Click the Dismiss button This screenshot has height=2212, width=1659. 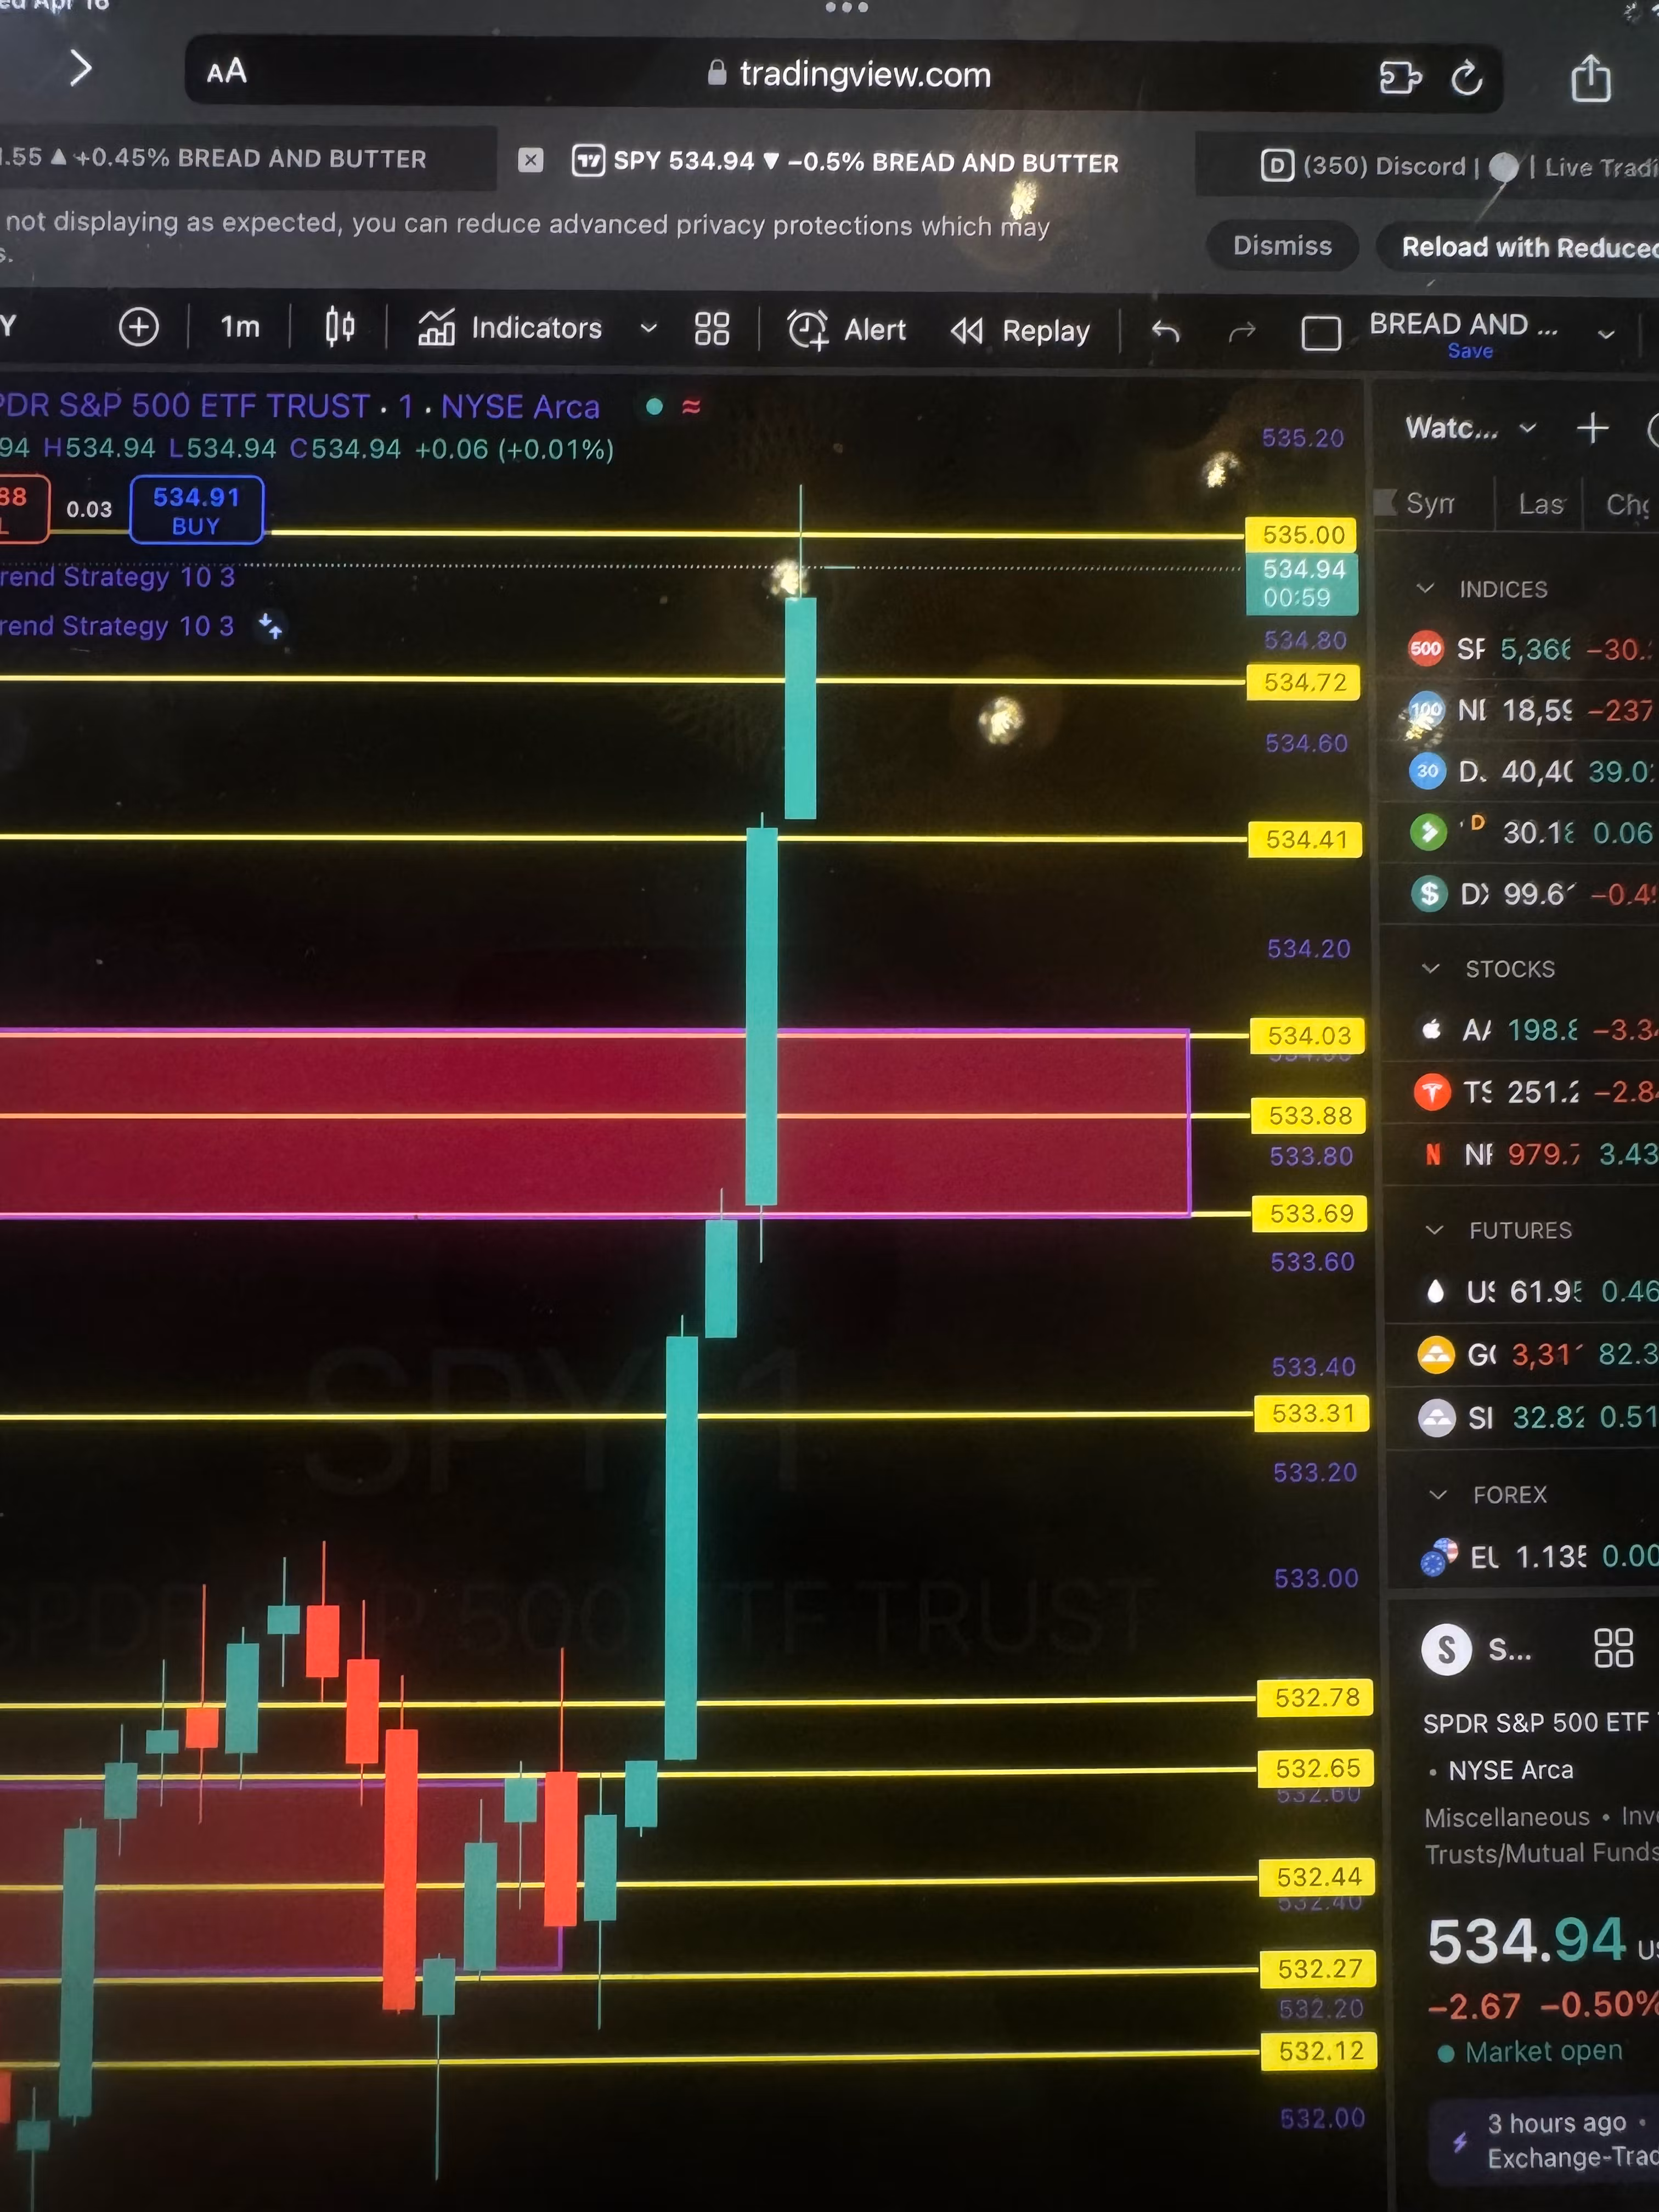tap(1281, 246)
